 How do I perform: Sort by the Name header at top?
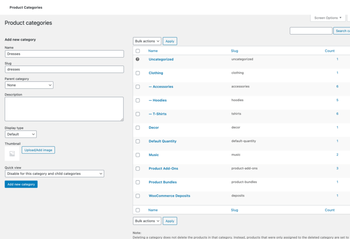pos(153,51)
